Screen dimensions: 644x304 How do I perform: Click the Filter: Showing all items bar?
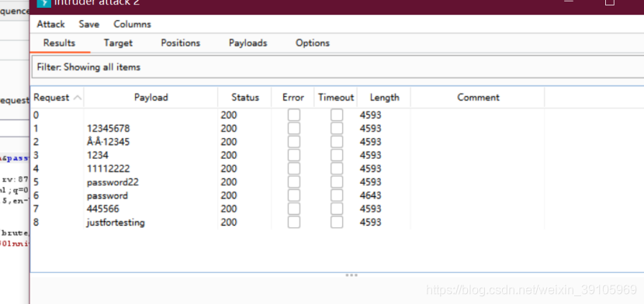click(x=338, y=67)
